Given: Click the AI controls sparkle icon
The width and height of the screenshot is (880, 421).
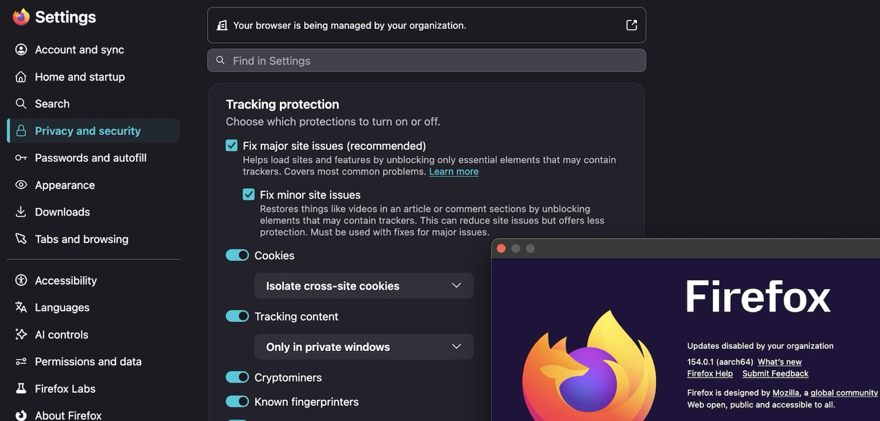Looking at the screenshot, I should click(x=21, y=334).
